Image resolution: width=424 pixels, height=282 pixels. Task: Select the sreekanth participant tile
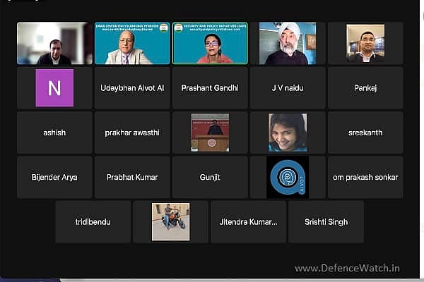(x=365, y=133)
